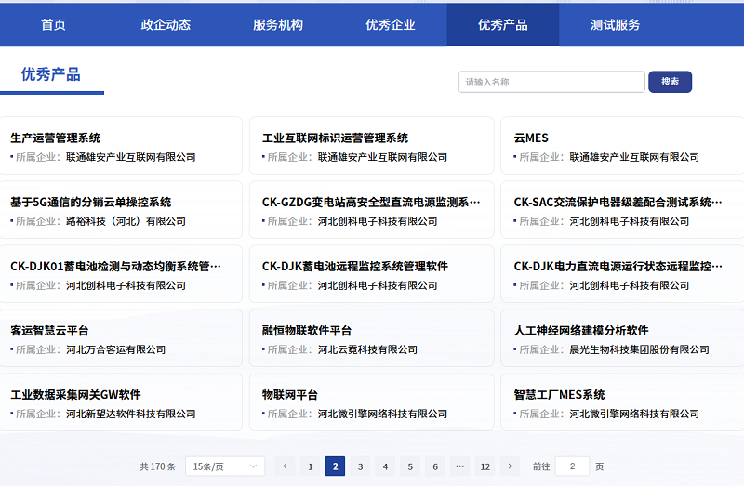Open the 融恒物联软件平台 product

[x=371, y=338]
